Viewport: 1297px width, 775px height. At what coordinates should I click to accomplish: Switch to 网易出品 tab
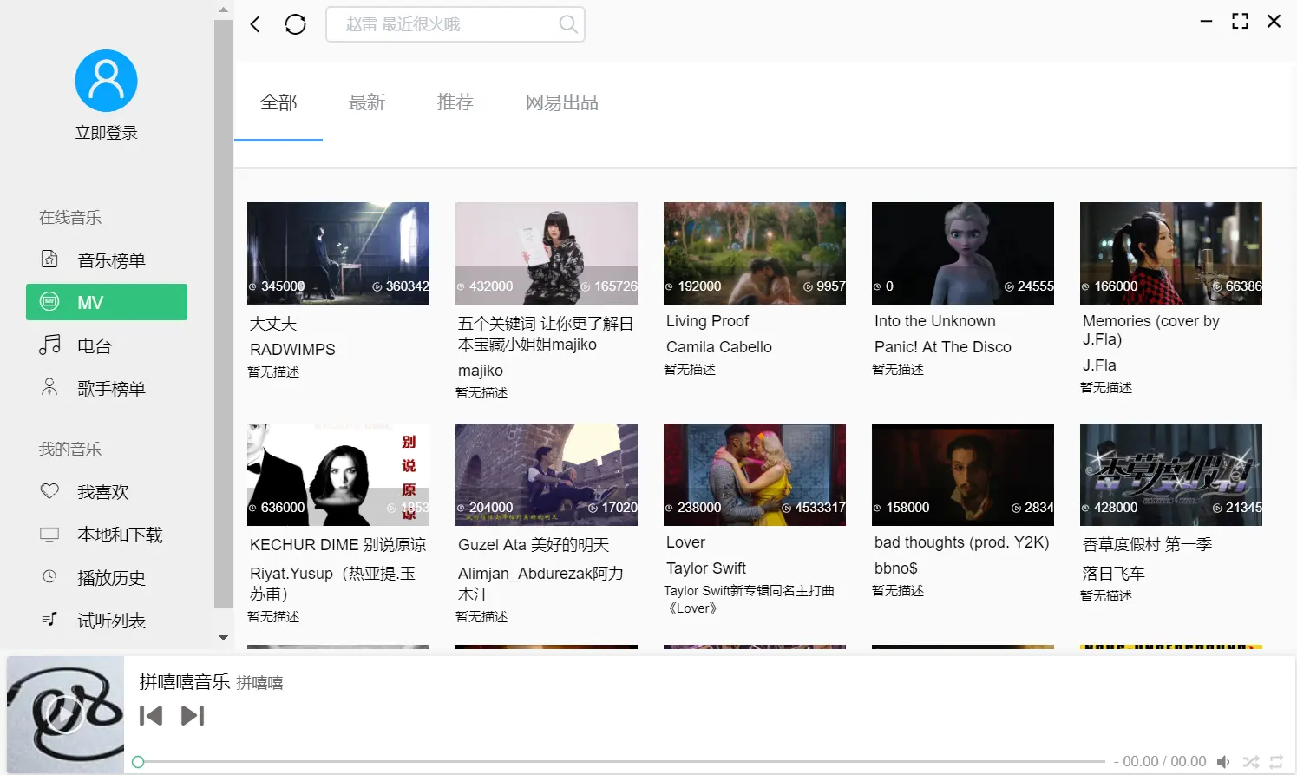(562, 102)
